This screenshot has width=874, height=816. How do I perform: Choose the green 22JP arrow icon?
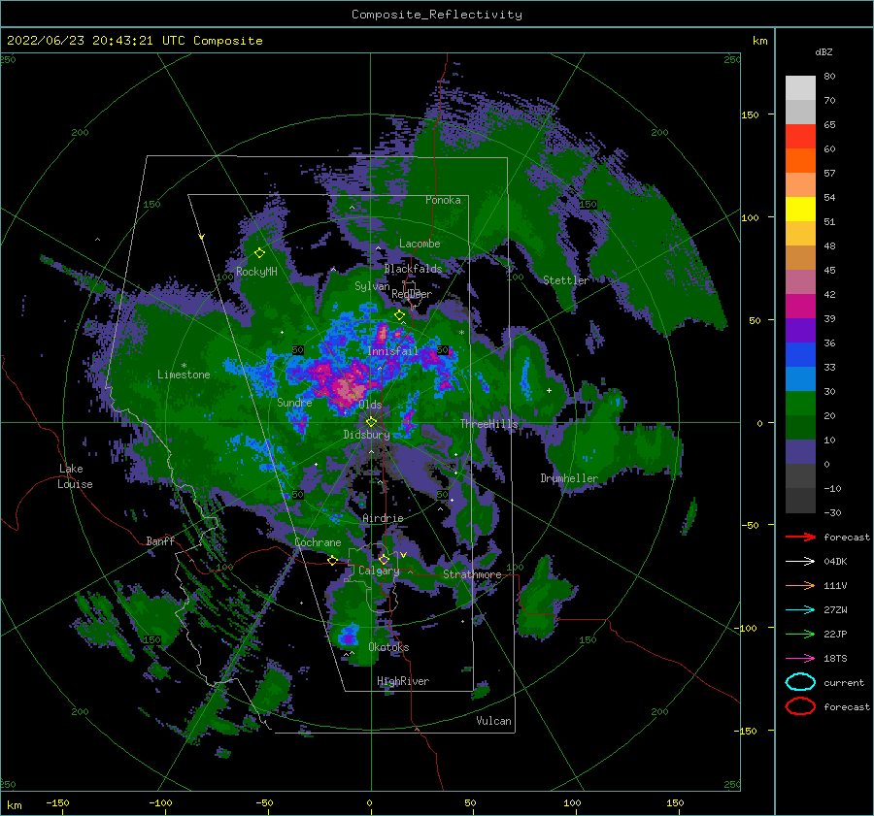[x=800, y=634]
